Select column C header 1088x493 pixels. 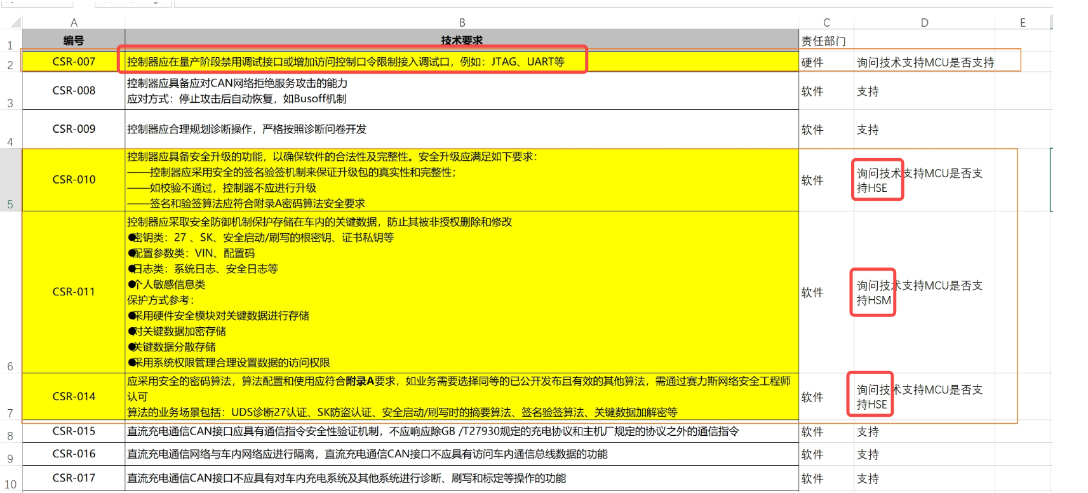826,23
